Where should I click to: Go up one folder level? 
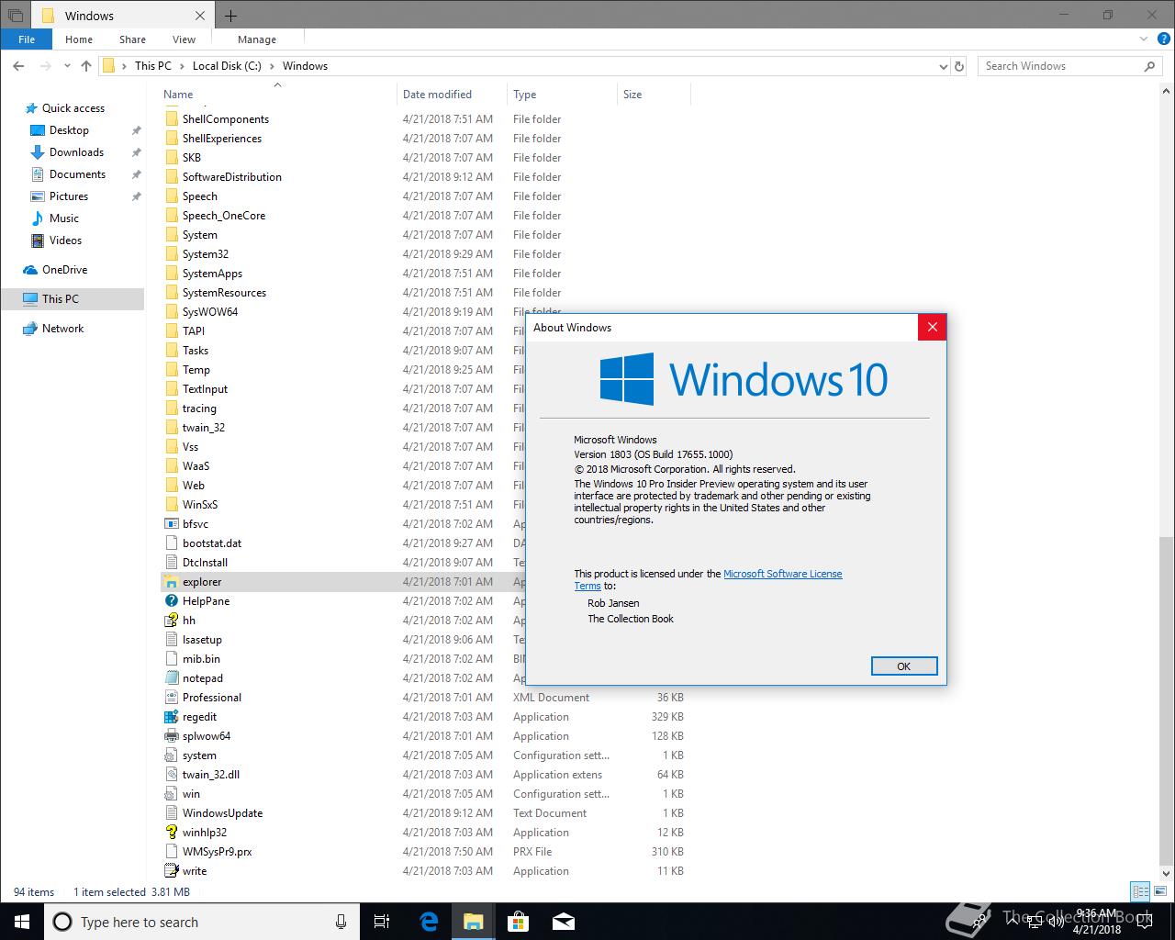pyautogui.click(x=86, y=66)
